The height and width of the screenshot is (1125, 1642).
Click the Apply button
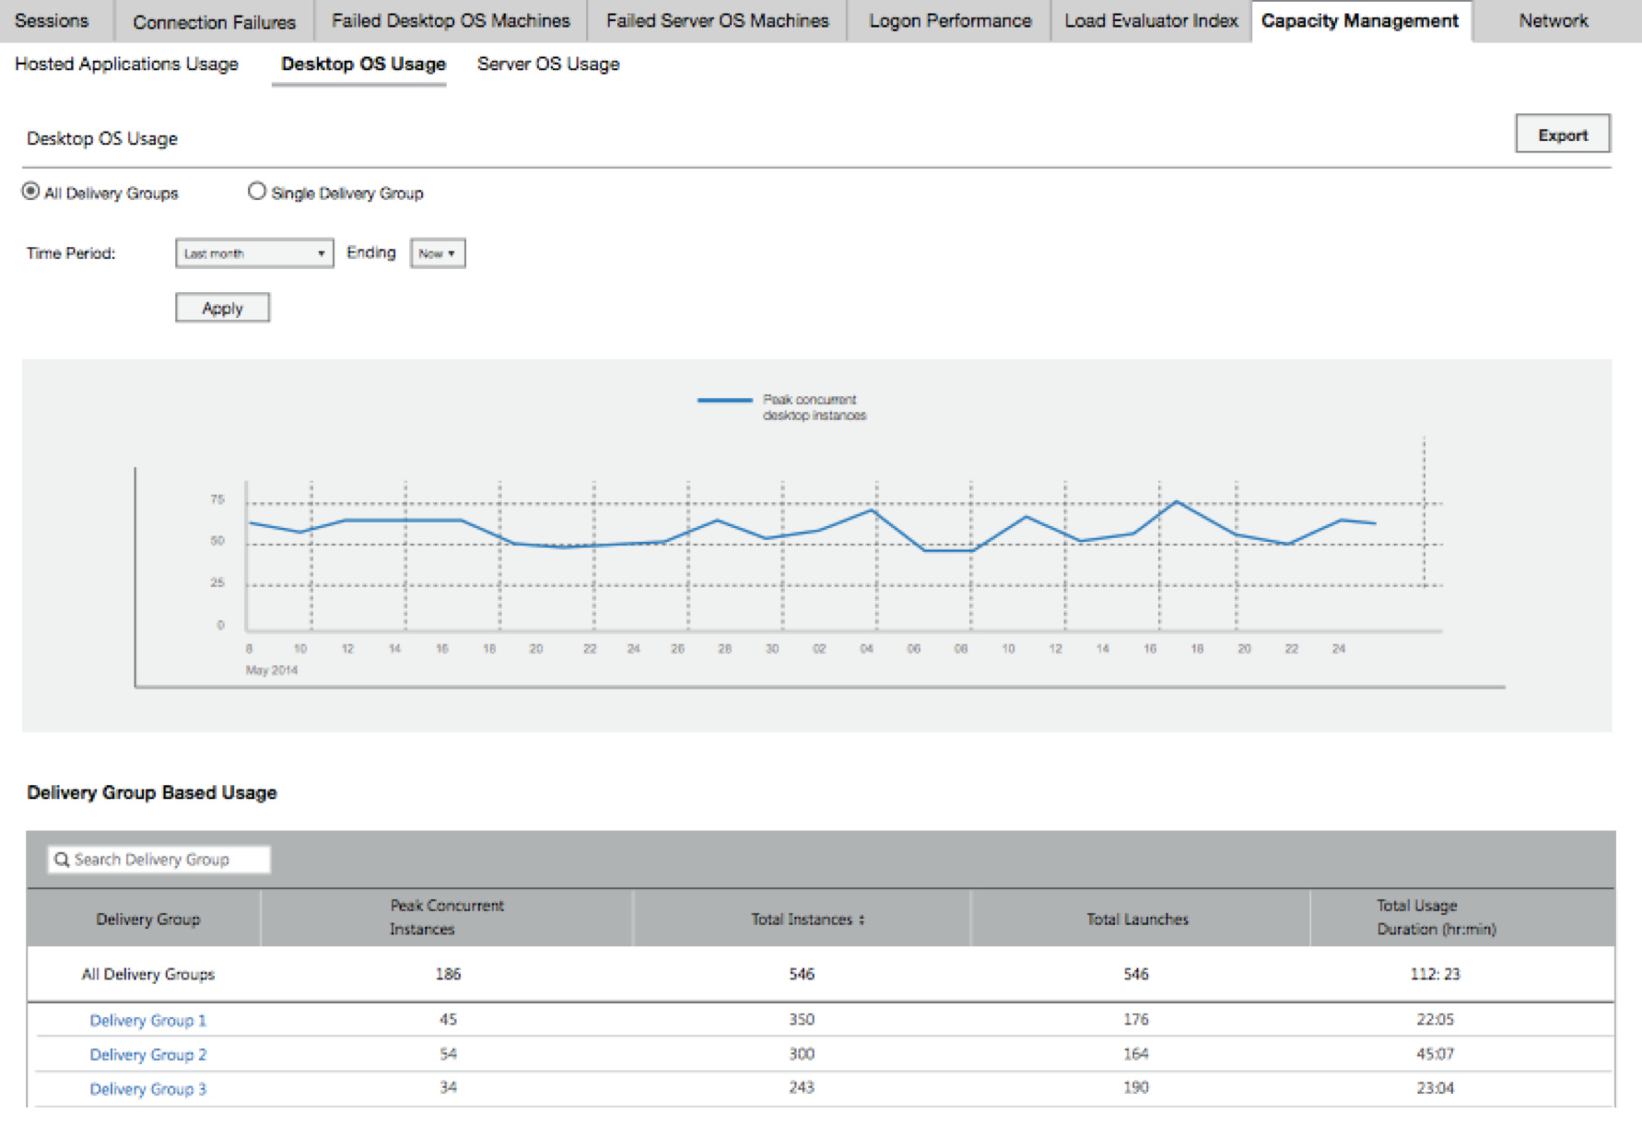point(222,308)
